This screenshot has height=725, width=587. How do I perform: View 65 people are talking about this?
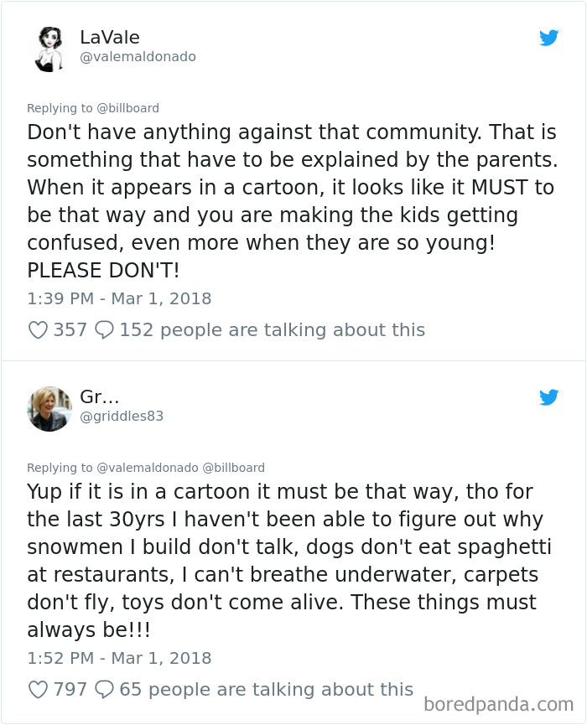coord(267,690)
